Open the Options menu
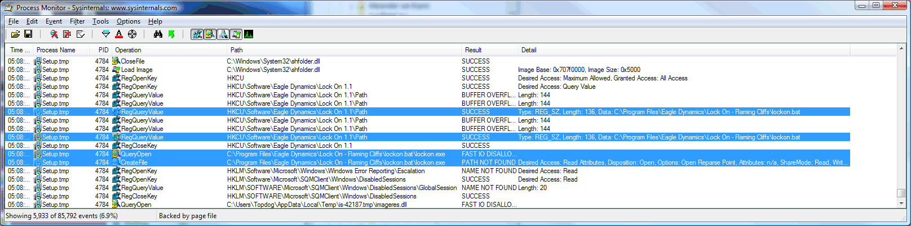Screen dimensions: 911x226 coord(129,21)
